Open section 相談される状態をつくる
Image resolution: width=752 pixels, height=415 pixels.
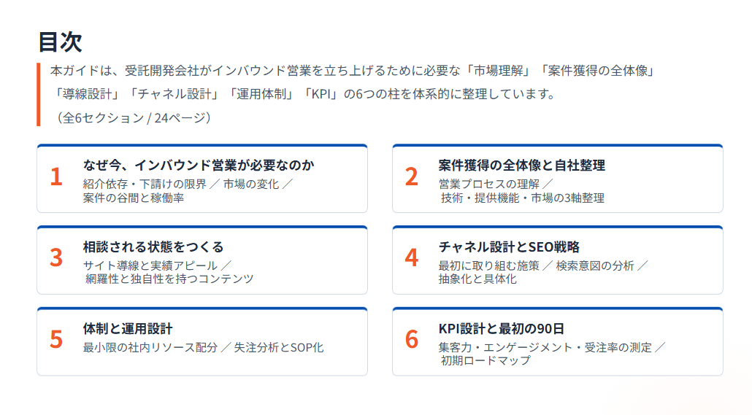[x=153, y=247]
